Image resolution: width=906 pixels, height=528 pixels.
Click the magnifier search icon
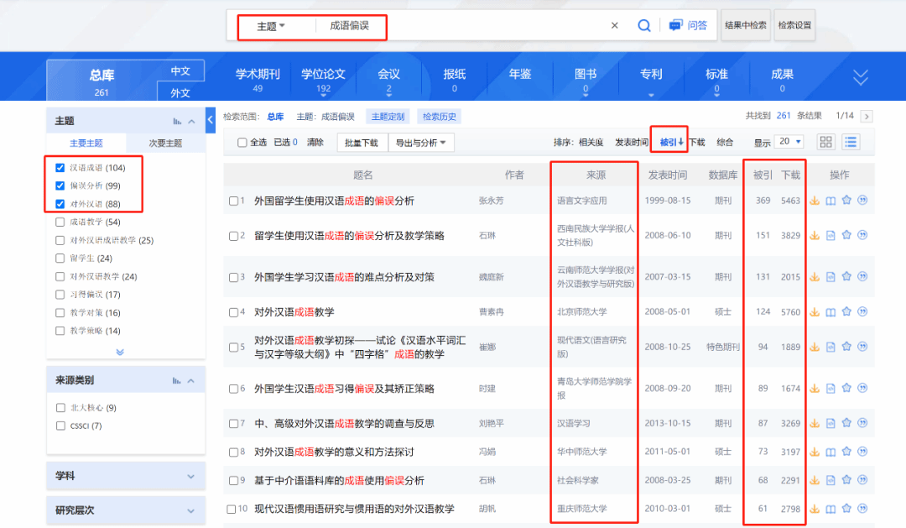[x=644, y=26]
